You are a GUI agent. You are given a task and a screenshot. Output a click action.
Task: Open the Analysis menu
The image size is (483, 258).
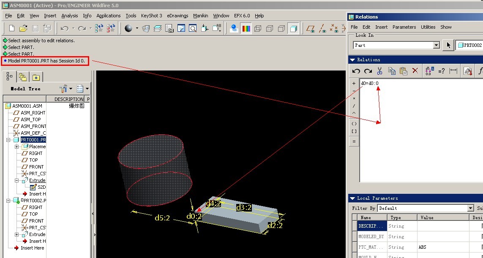(70, 16)
